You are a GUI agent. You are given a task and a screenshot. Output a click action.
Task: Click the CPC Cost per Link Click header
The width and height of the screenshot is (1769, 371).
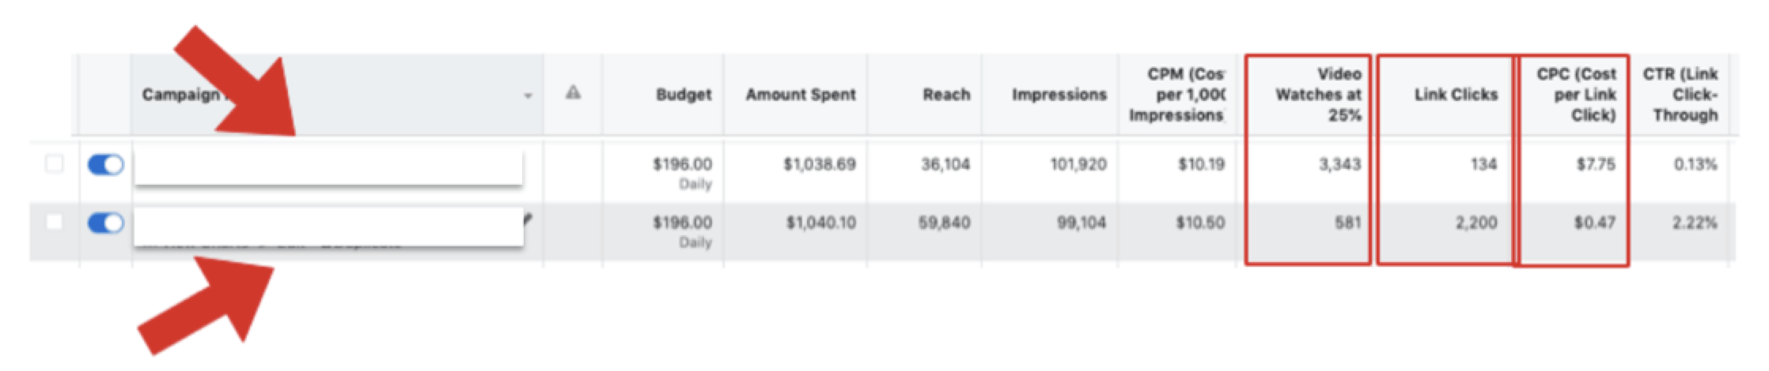click(x=1576, y=95)
